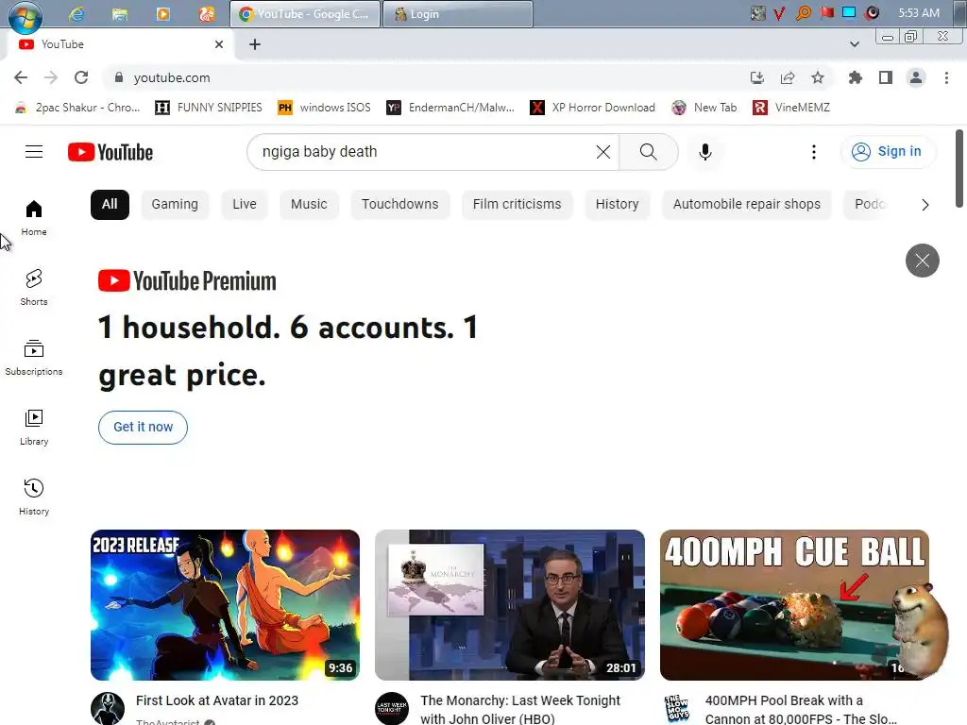Show more category chips with arrow
Screen dimensions: 967x725
tap(925, 205)
